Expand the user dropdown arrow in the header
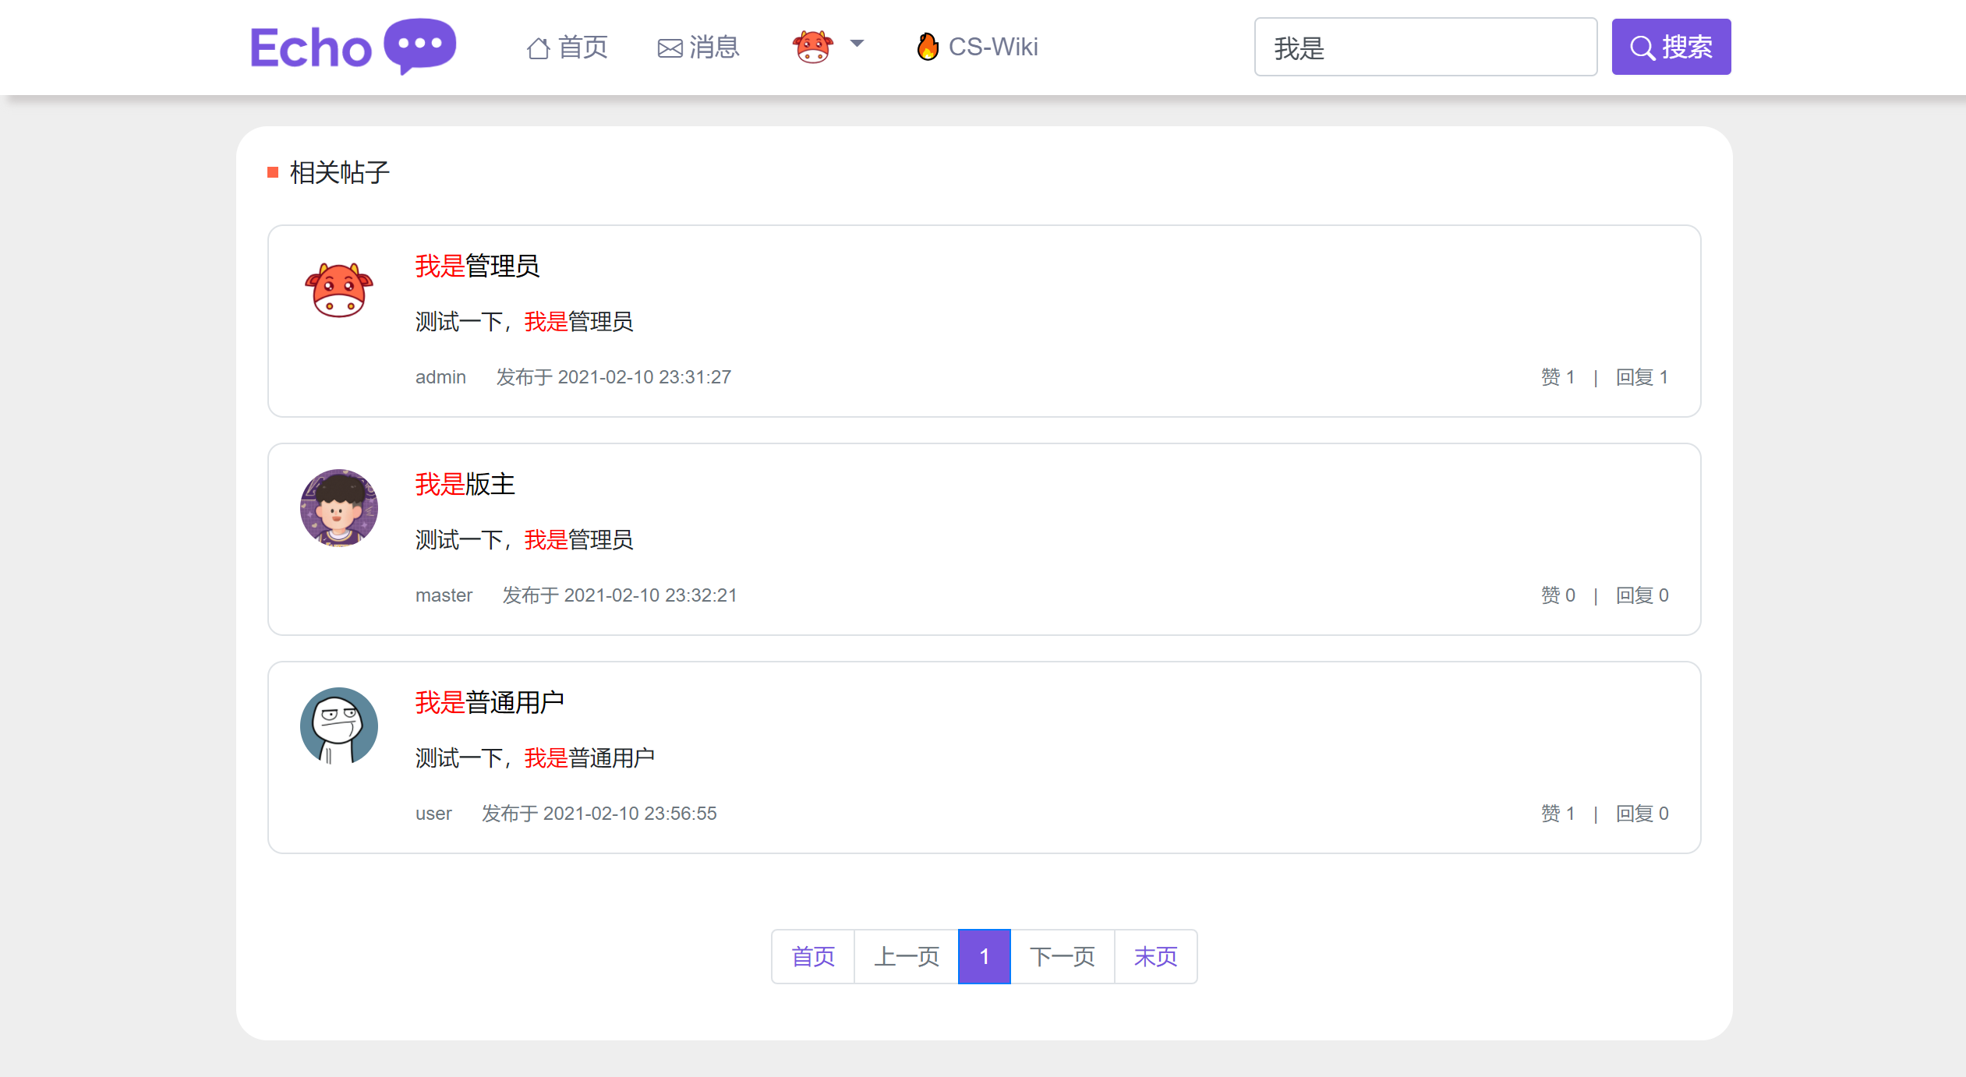Viewport: 1966px width, 1077px height. click(x=857, y=44)
